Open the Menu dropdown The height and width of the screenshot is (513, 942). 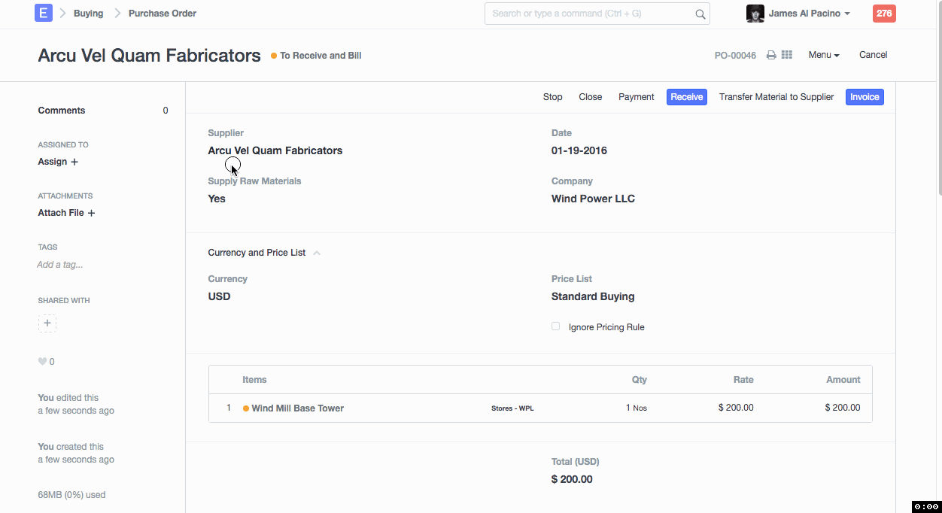click(x=823, y=55)
